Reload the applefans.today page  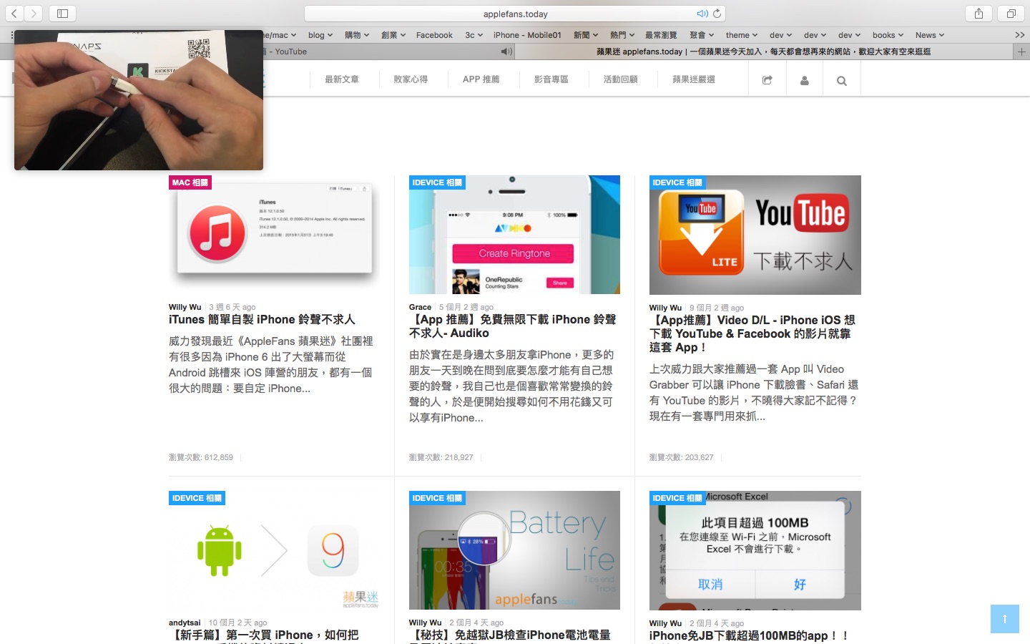[x=717, y=14]
